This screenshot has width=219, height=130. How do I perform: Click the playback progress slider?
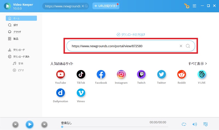tap(114, 127)
